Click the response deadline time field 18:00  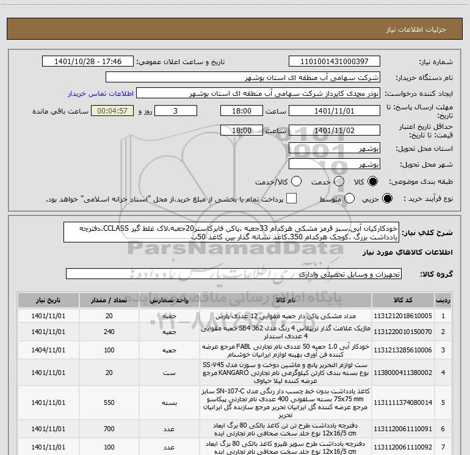click(x=242, y=111)
